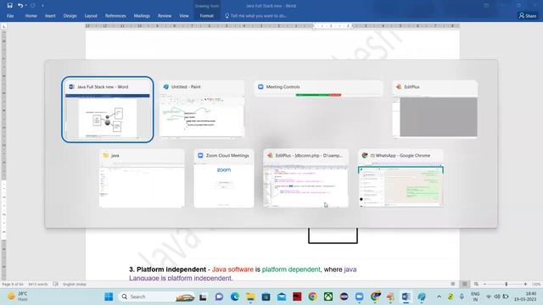
Task: Switch to the blank EditPlus window thumbnail
Action: point(435,109)
